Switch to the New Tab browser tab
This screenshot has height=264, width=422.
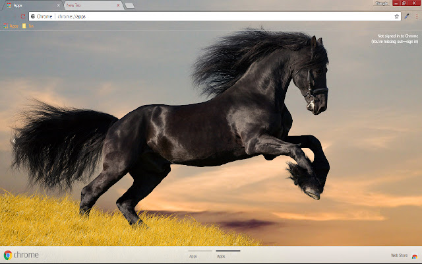(94, 5)
